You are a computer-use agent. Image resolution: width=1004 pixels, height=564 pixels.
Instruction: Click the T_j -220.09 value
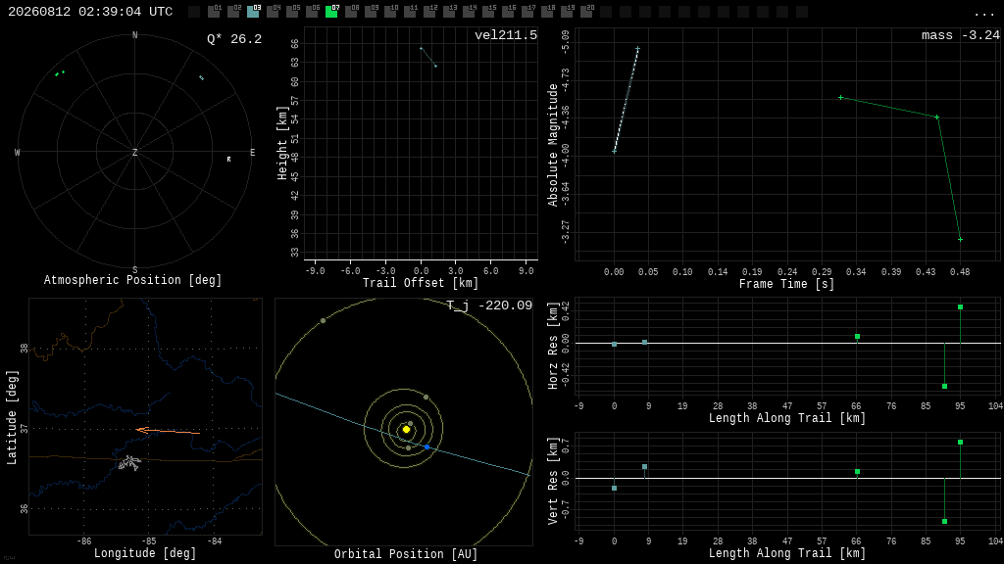pyautogui.click(x=489, y=305)
